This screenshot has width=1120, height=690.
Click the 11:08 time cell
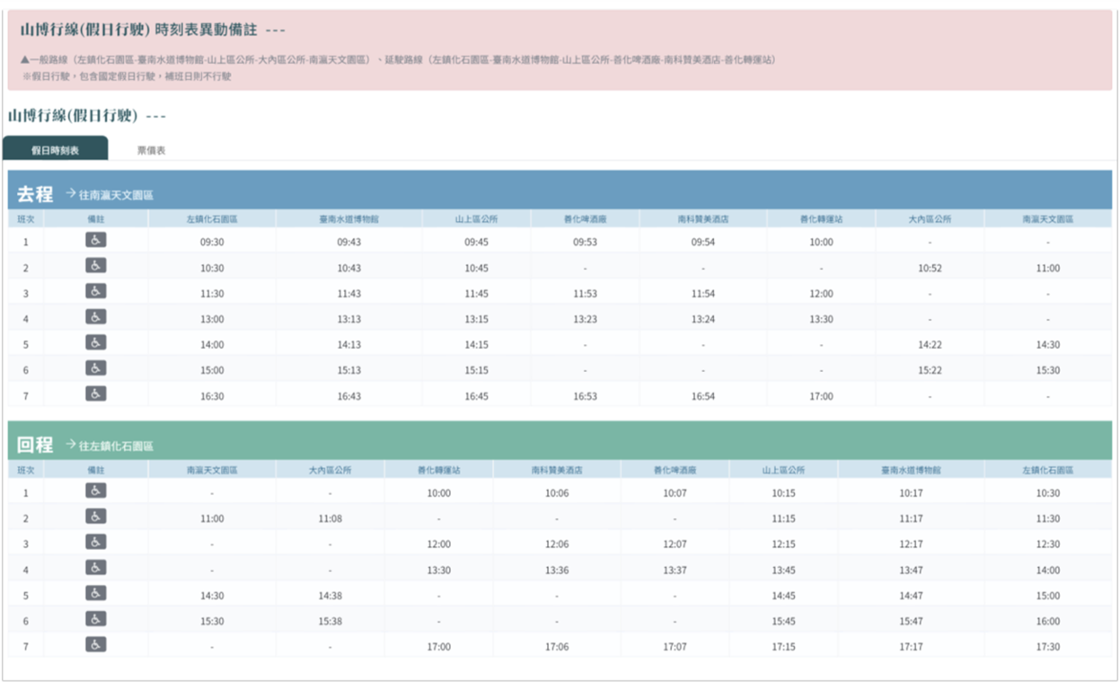[x=330, y=518]
